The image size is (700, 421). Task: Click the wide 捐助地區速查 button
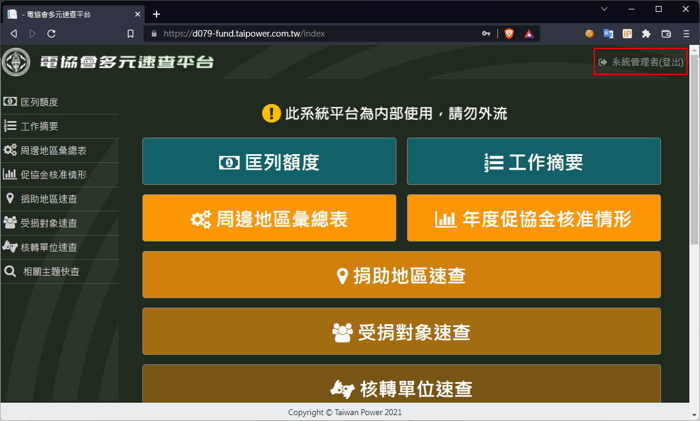401,275
